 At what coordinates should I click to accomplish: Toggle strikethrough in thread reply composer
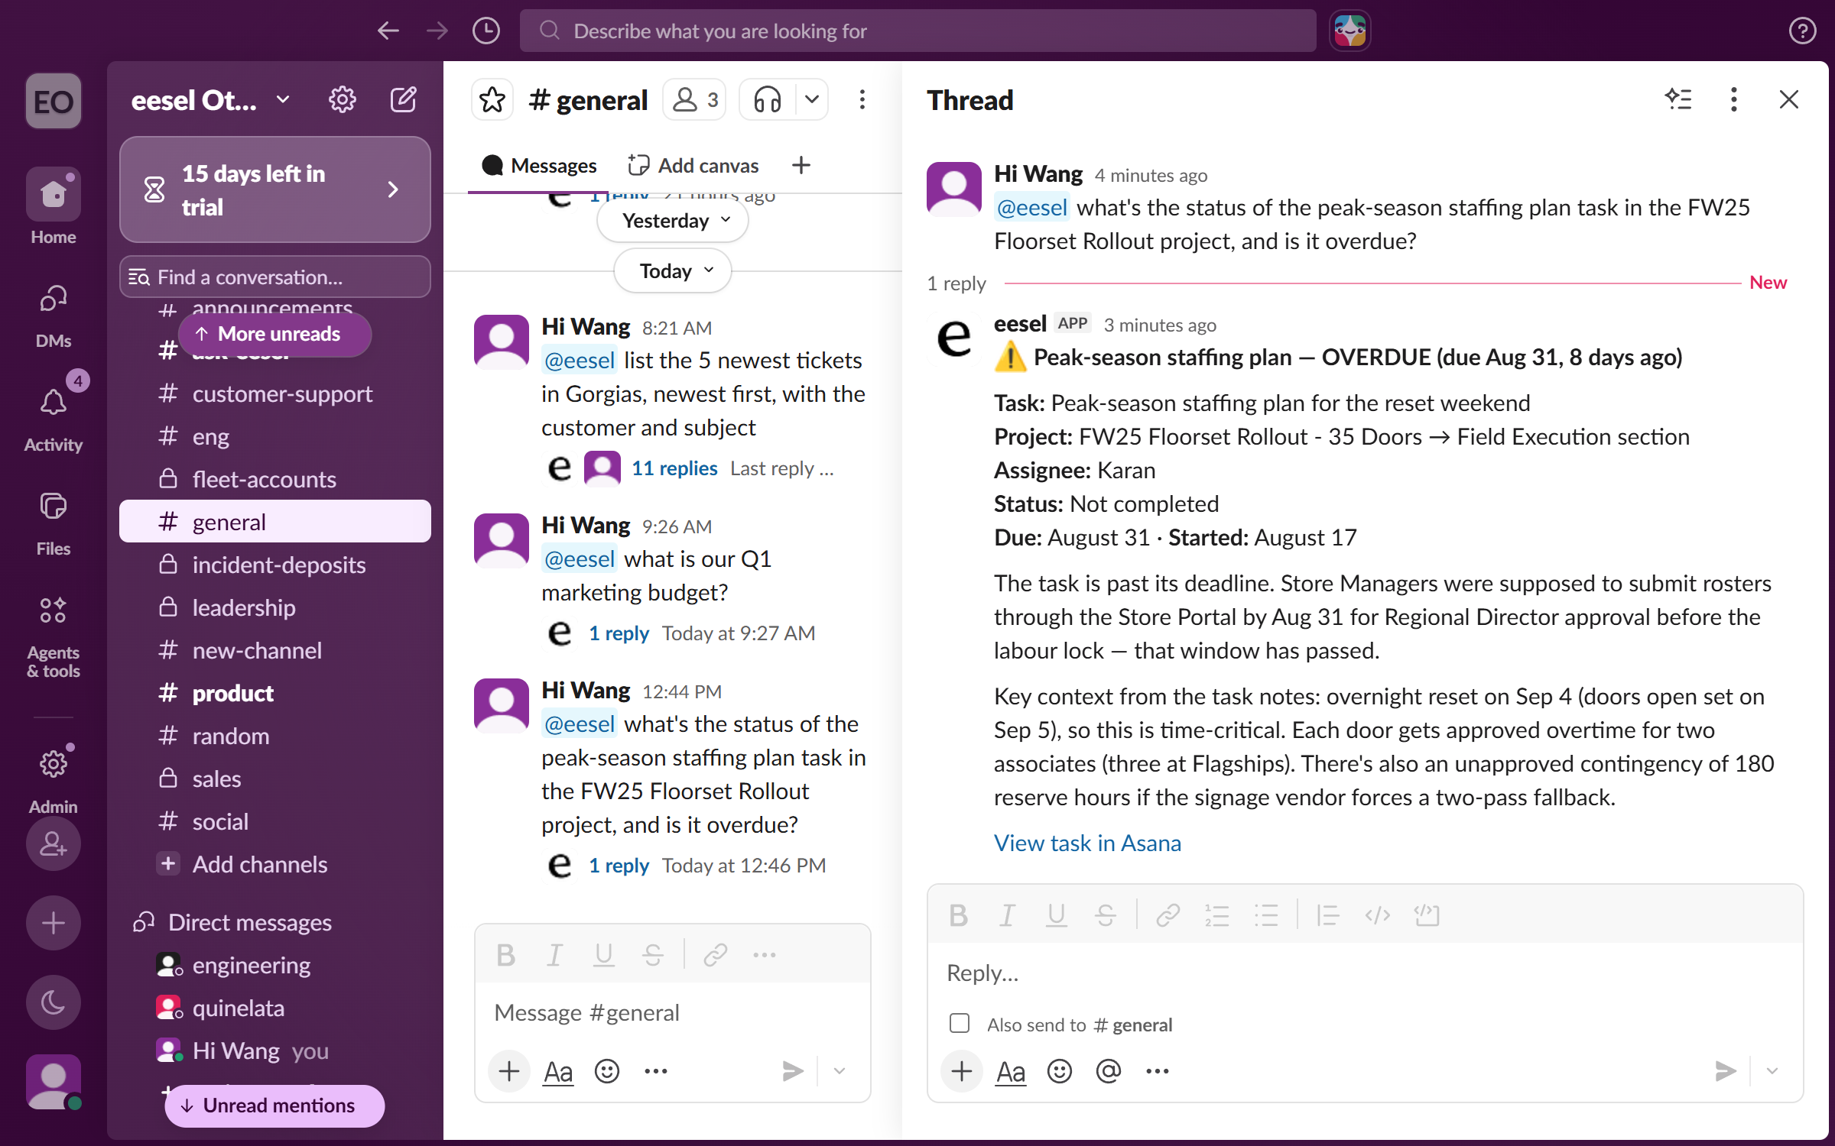1105,915
